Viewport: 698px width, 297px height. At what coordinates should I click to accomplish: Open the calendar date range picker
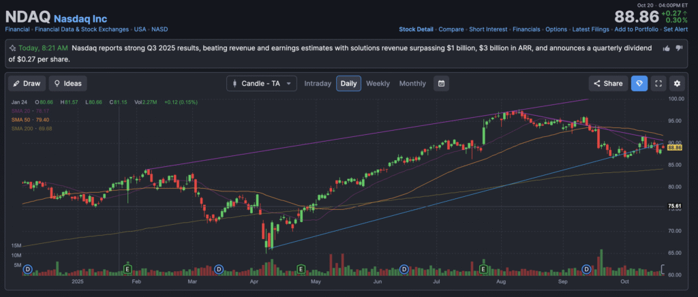point(442,84)
